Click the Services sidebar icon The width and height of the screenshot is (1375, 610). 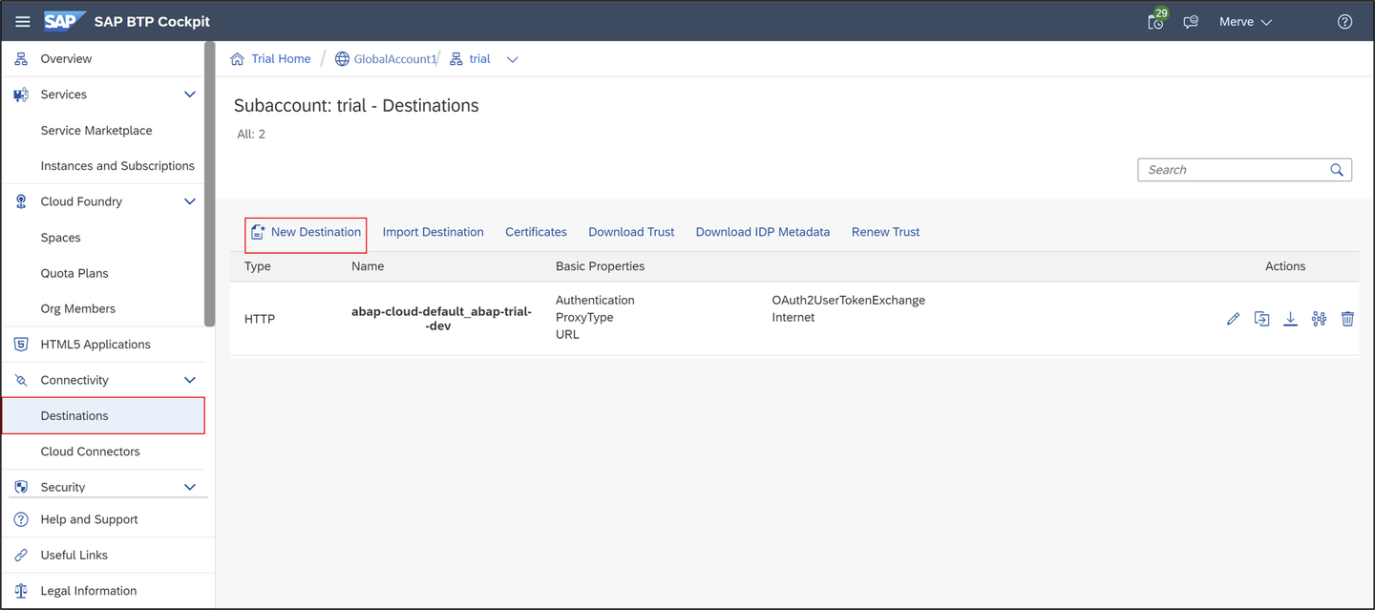pos(21,95)
